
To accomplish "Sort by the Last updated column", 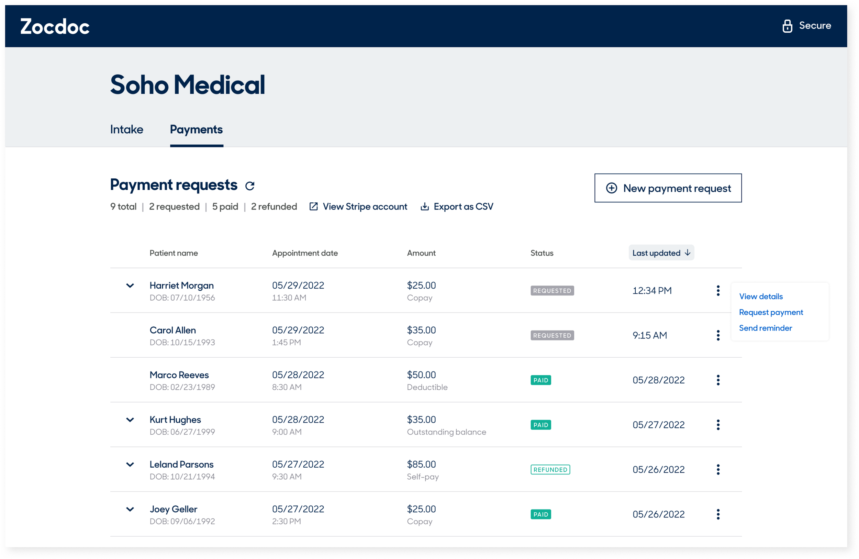I will (x=661, y=253).
